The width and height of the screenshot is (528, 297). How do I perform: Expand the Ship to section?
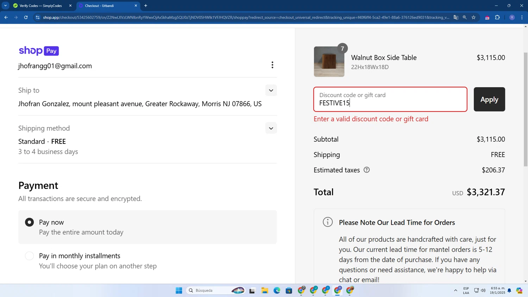pyautogui.click(x=271, y=90)
